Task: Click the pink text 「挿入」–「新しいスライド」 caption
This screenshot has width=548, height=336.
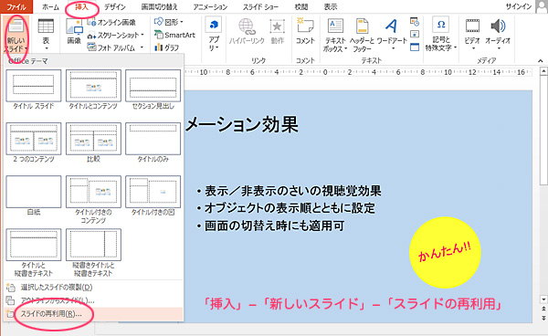Action: [353, 304]
